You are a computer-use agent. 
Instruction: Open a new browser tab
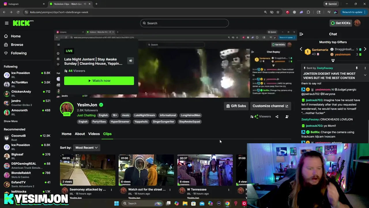[x=96, y=4]
